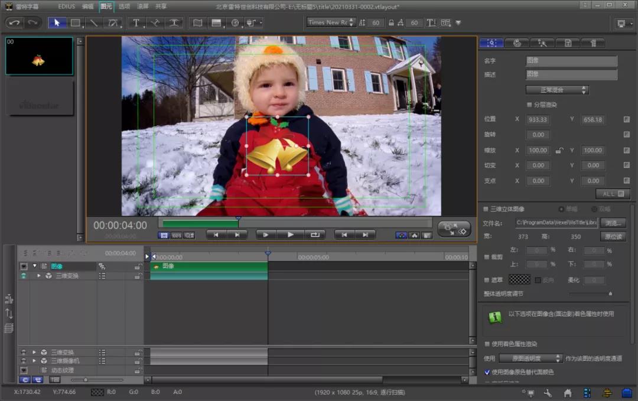Select the bell thumbnail numbered 00
This screenshot has height=401, width=638.
pos(39,56)
